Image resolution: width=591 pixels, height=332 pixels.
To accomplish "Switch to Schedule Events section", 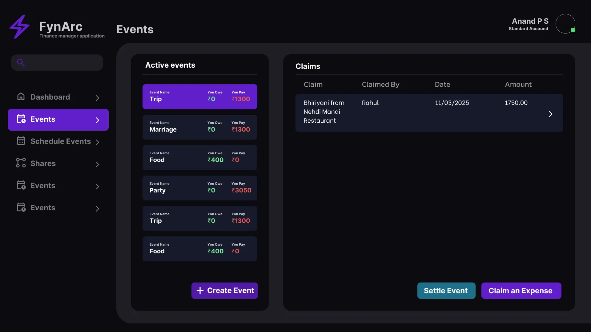I will click(60, 141).
